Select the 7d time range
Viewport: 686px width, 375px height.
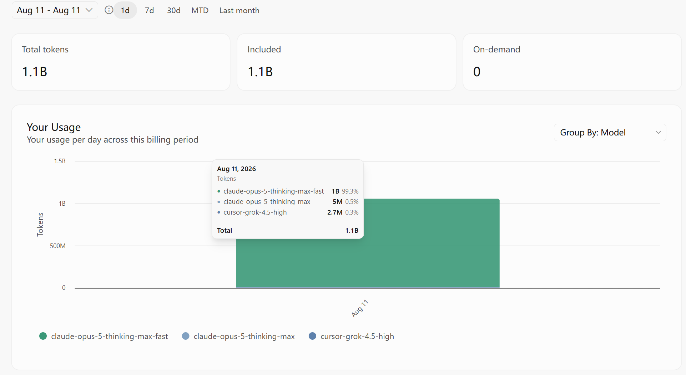[x=149, y=10]
